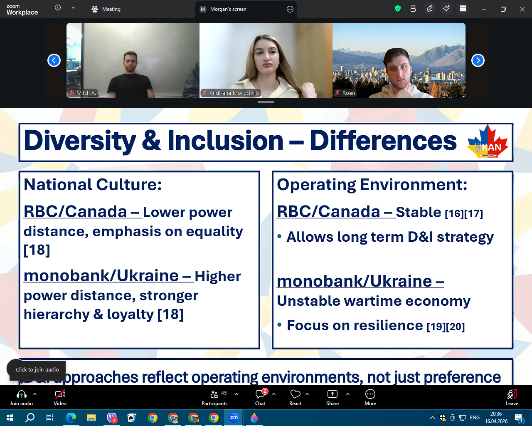Switch to the Meeting tab
532x426 pixels.
106,9
